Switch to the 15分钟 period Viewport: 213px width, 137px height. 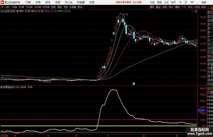[29, 7]
